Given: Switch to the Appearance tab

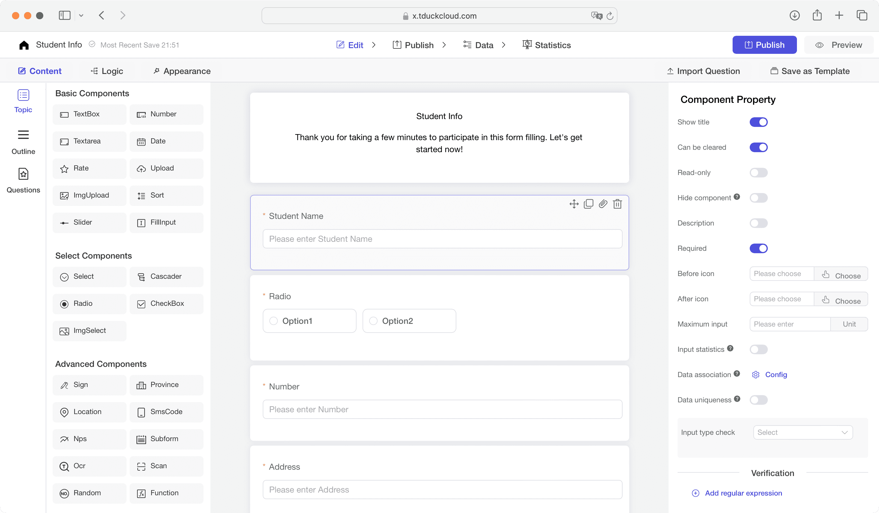Looking at the screenshot, I should pyautogui.click(x=182, y=71).
